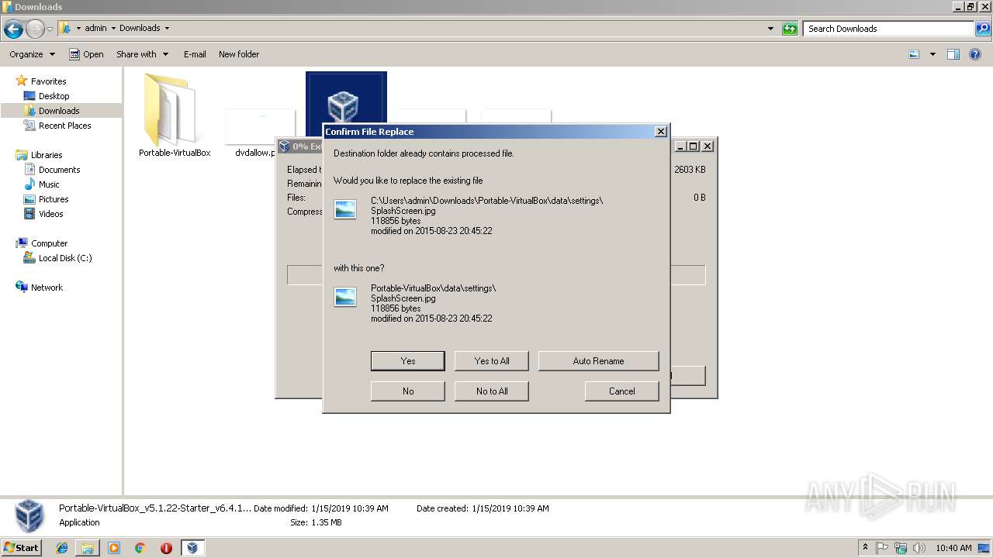The height and width of the screenshot is (558, 993).
Task: Open the Videos library
Action: tap(50, 214)
